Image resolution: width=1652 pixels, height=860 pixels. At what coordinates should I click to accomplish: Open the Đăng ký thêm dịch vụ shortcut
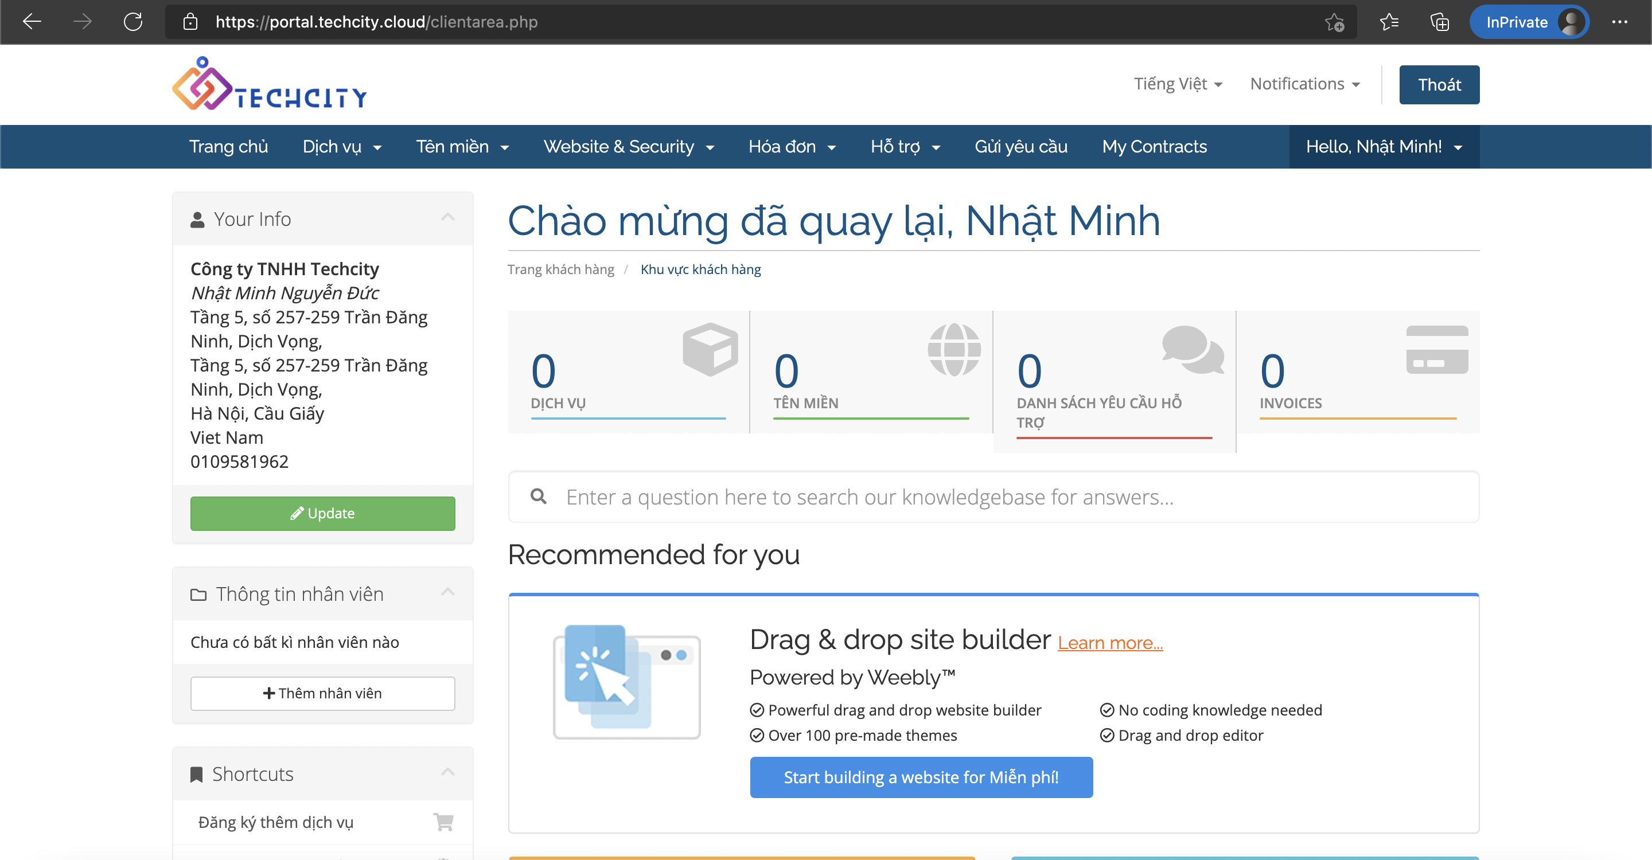(x=322, y=822)
